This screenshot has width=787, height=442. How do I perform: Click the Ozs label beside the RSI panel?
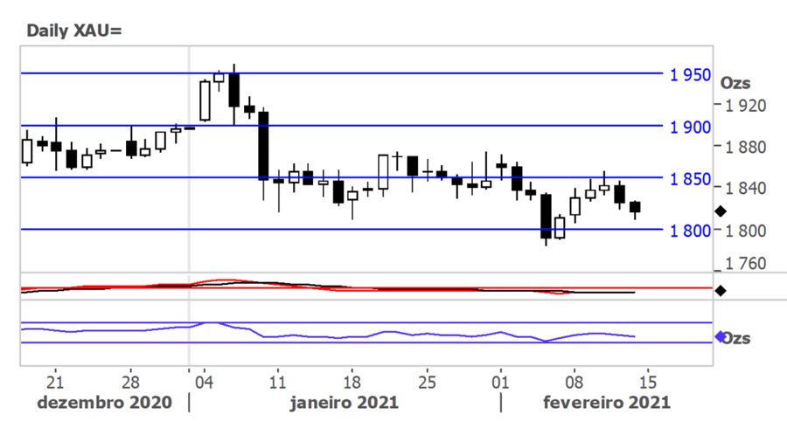click(x=737, y=339)
